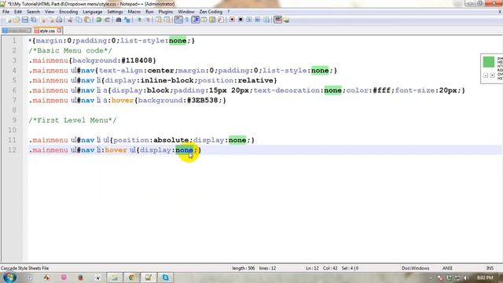
Task: Click line number 12 in margin
Action: click(13, 150)
